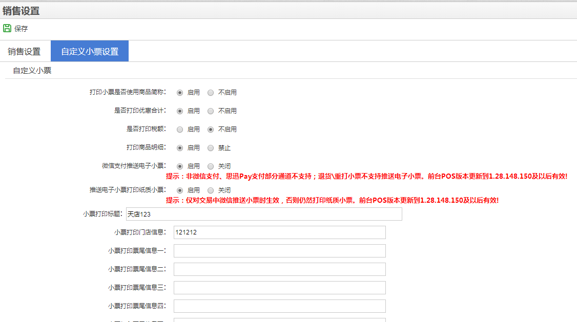Image resolution: width=577 pixels, height=322 pixels.
Task: Click the green save floppy icon
Action: [7, 28]
